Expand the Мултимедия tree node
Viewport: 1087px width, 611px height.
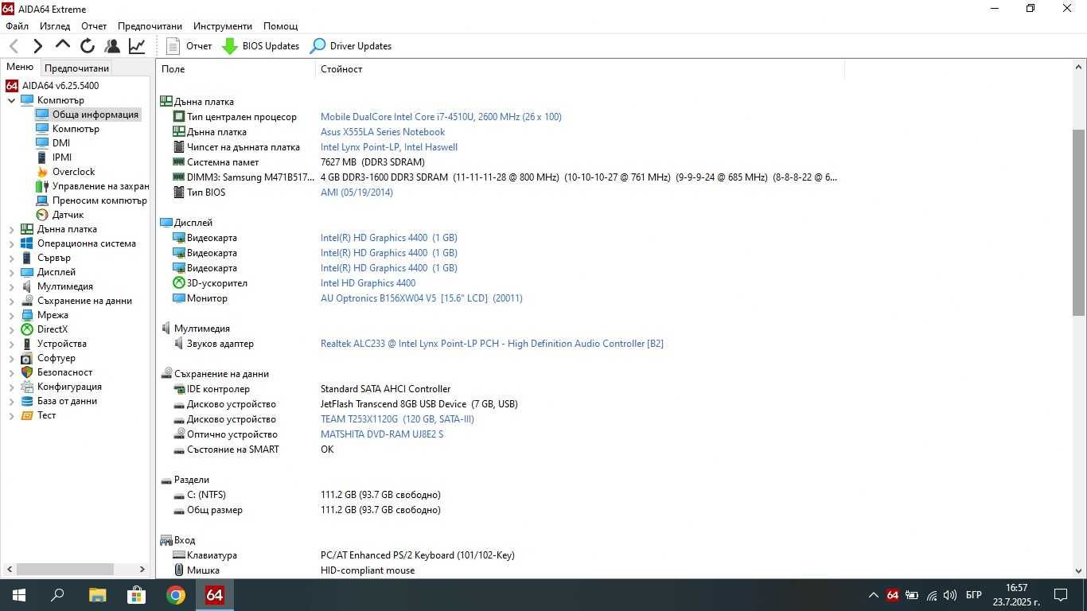(12, 286)
